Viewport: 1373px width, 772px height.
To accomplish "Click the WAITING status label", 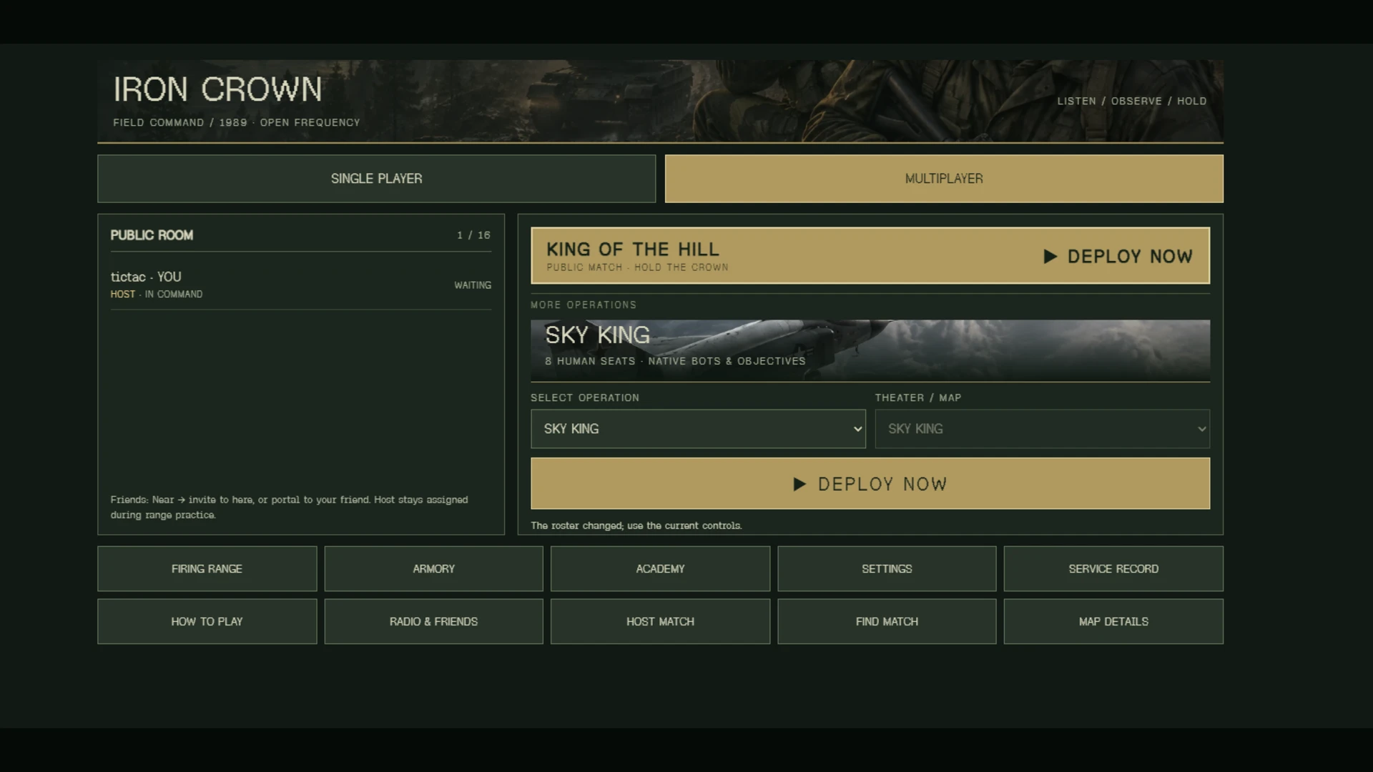I will coord(473,285).
